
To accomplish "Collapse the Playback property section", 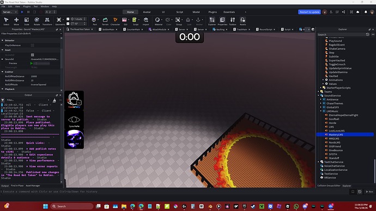I will 2,89.
